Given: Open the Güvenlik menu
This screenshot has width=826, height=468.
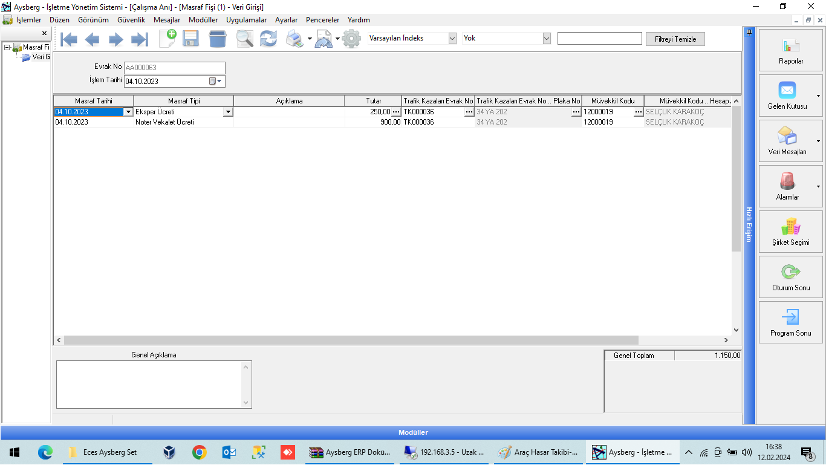Looking at the screenshot, I should tap(131, 20).
